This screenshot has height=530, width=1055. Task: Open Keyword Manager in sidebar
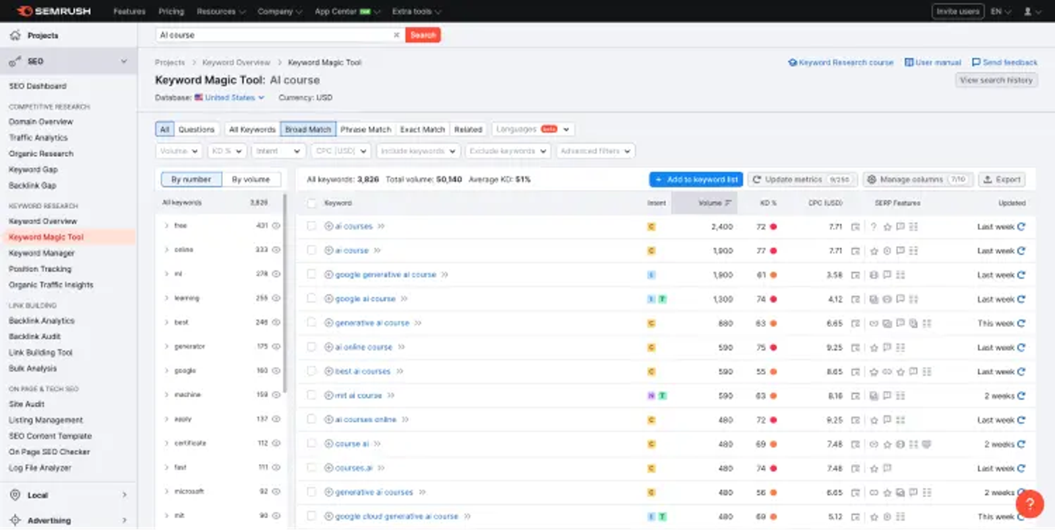pos(42,253)
